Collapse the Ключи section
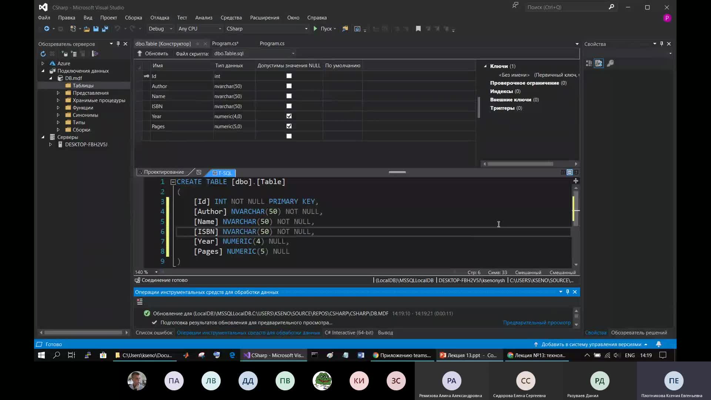Screen dimensions: 711x400 [485, 66]
